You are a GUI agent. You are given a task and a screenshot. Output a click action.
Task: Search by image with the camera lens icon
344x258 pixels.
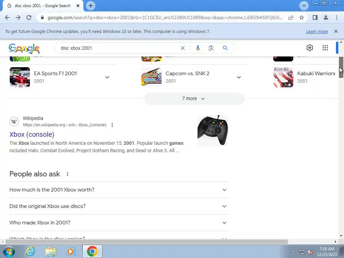coord(211,48)
